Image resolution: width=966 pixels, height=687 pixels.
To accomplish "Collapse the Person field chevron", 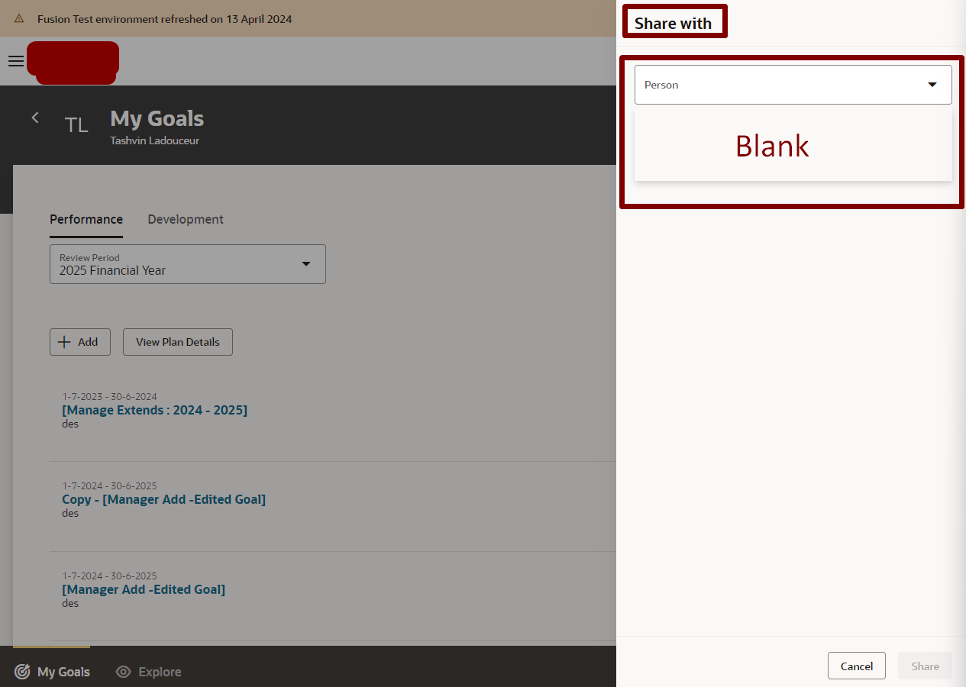I will [x=932, y=85].
